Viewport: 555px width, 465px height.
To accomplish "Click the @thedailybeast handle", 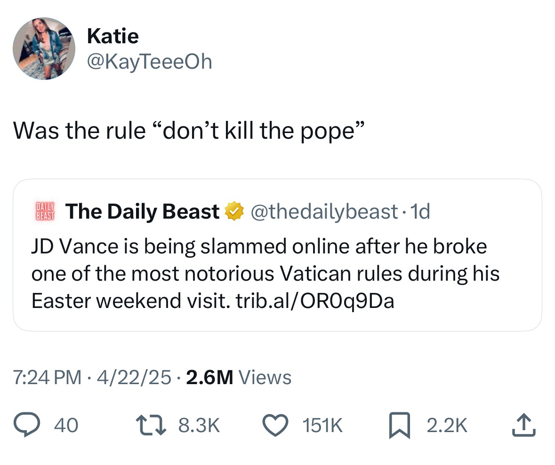I will [x=325, y=212].
